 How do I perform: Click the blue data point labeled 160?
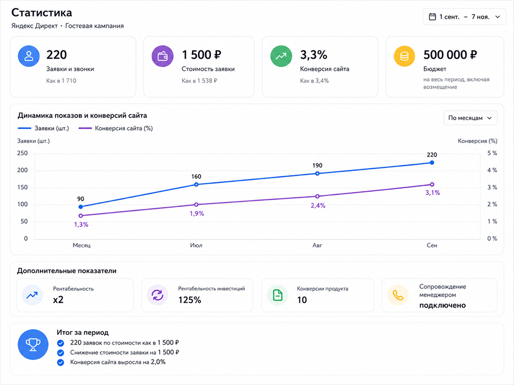click(197, 184)
